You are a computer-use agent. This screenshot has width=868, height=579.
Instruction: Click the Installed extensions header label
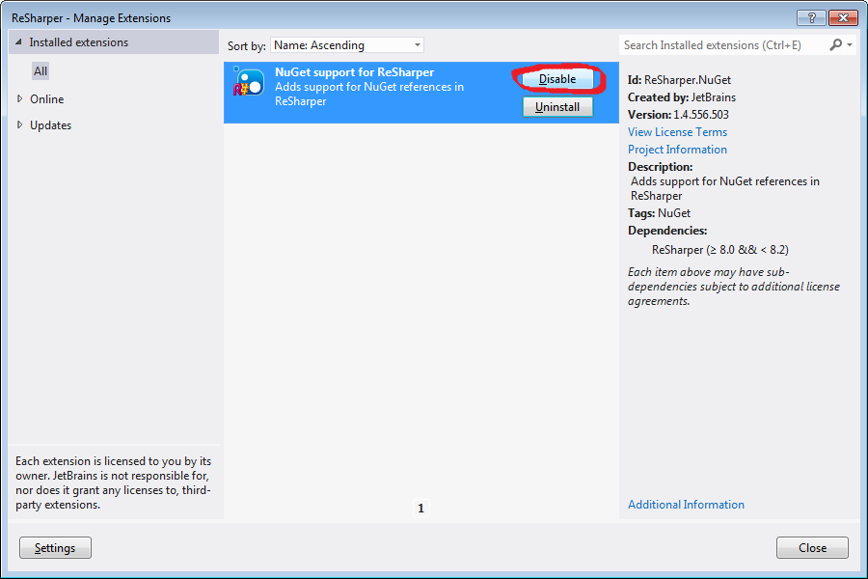coord(79,42)
